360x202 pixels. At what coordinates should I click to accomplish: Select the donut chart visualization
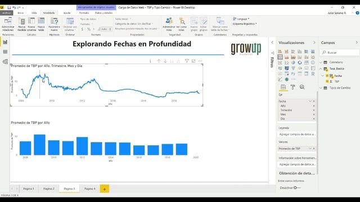300,62
